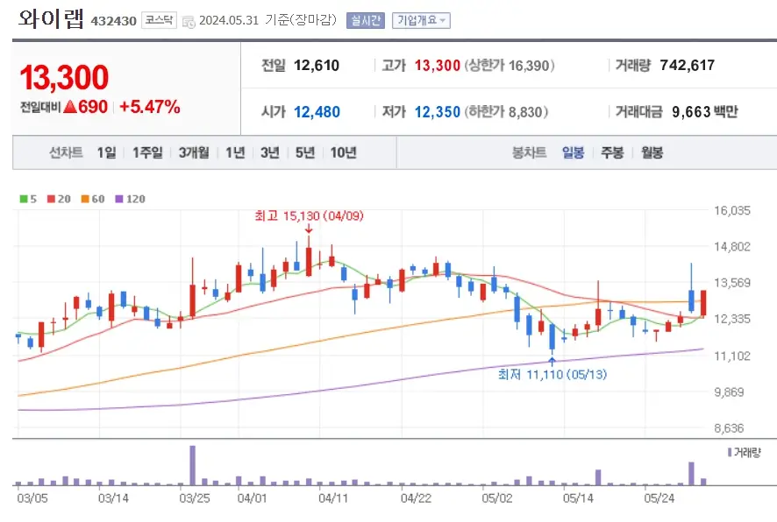Select the 3개월 line chart tab
Viewport: 777px width, 522px height.
pyautogui.click(x=194, y=152)
